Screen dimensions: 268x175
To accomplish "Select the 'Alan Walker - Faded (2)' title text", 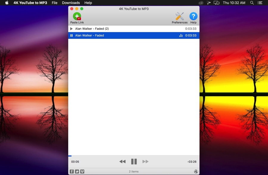I will (x=92, y=29).
